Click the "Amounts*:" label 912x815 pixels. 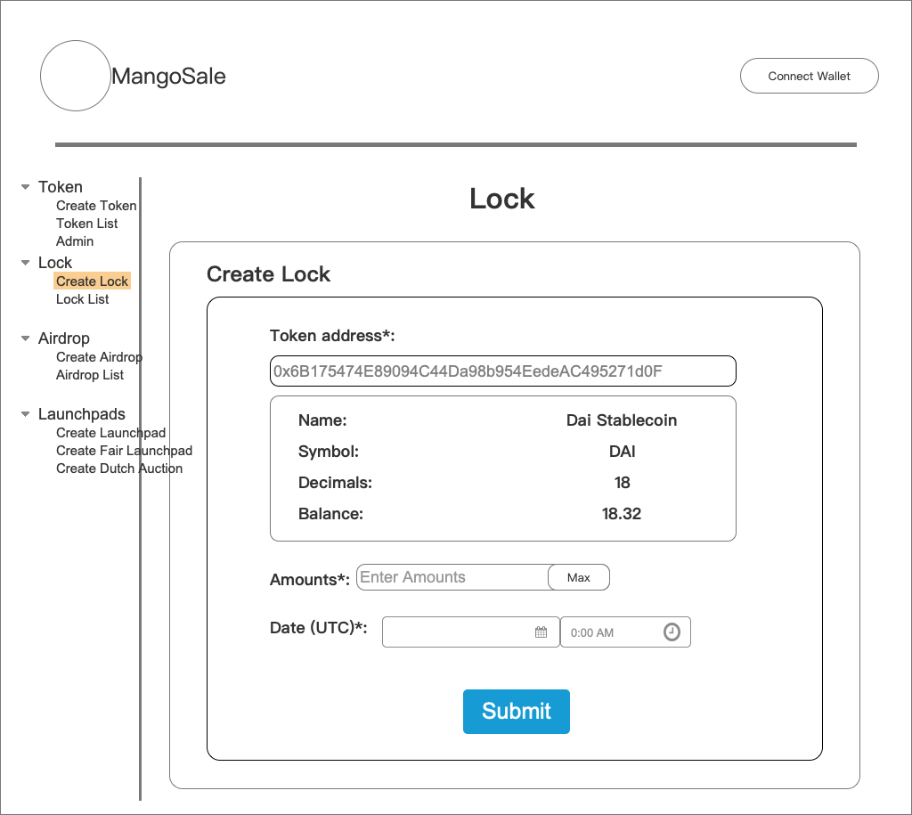click(x=310, y=580)
